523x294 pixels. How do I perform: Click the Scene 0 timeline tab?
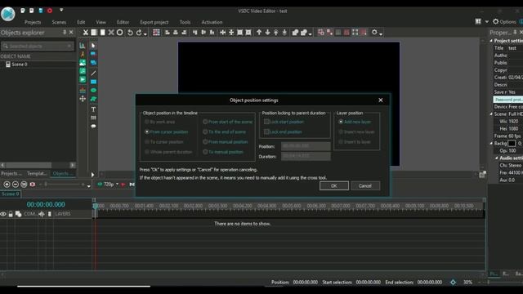[x=11, y=194]
